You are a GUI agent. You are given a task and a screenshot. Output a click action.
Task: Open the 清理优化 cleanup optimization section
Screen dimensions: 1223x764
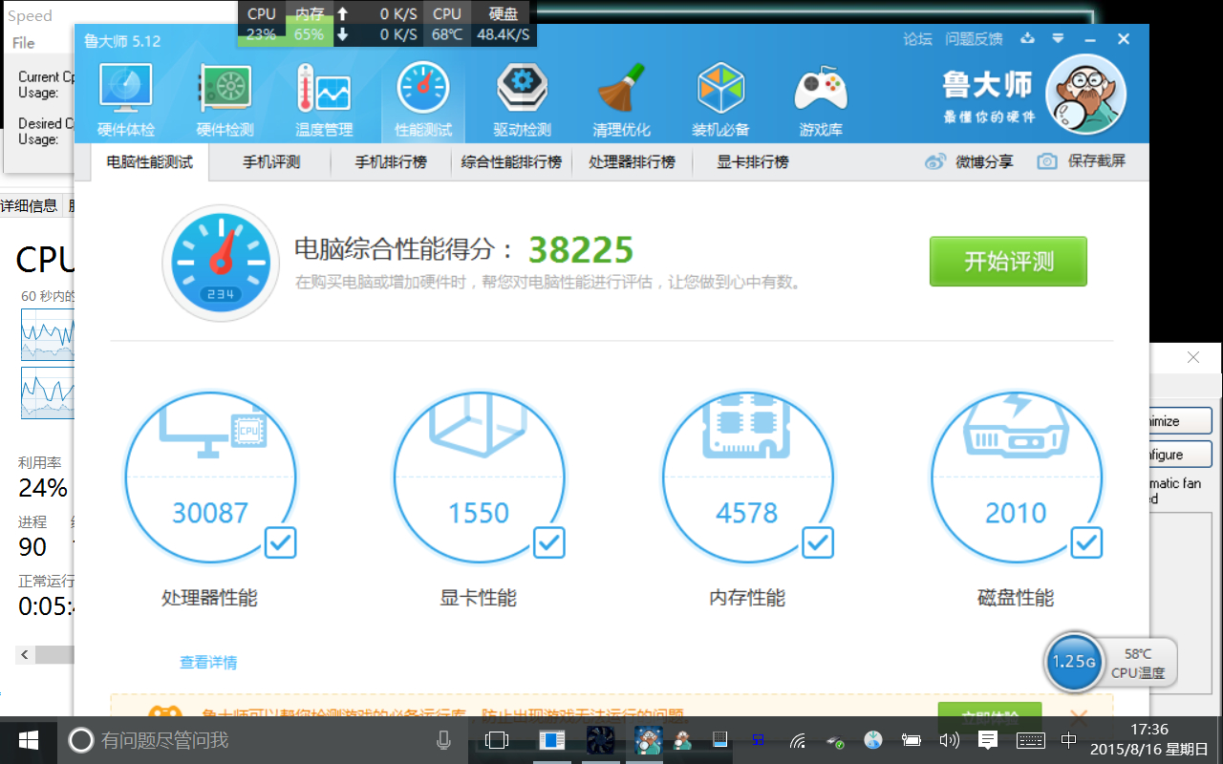(621, 100)
